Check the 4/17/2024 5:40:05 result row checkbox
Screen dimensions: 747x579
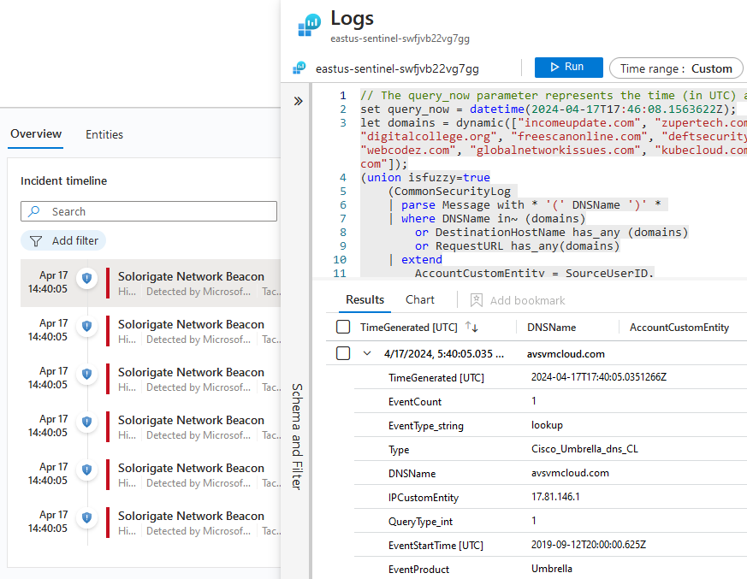pos(343,353)
